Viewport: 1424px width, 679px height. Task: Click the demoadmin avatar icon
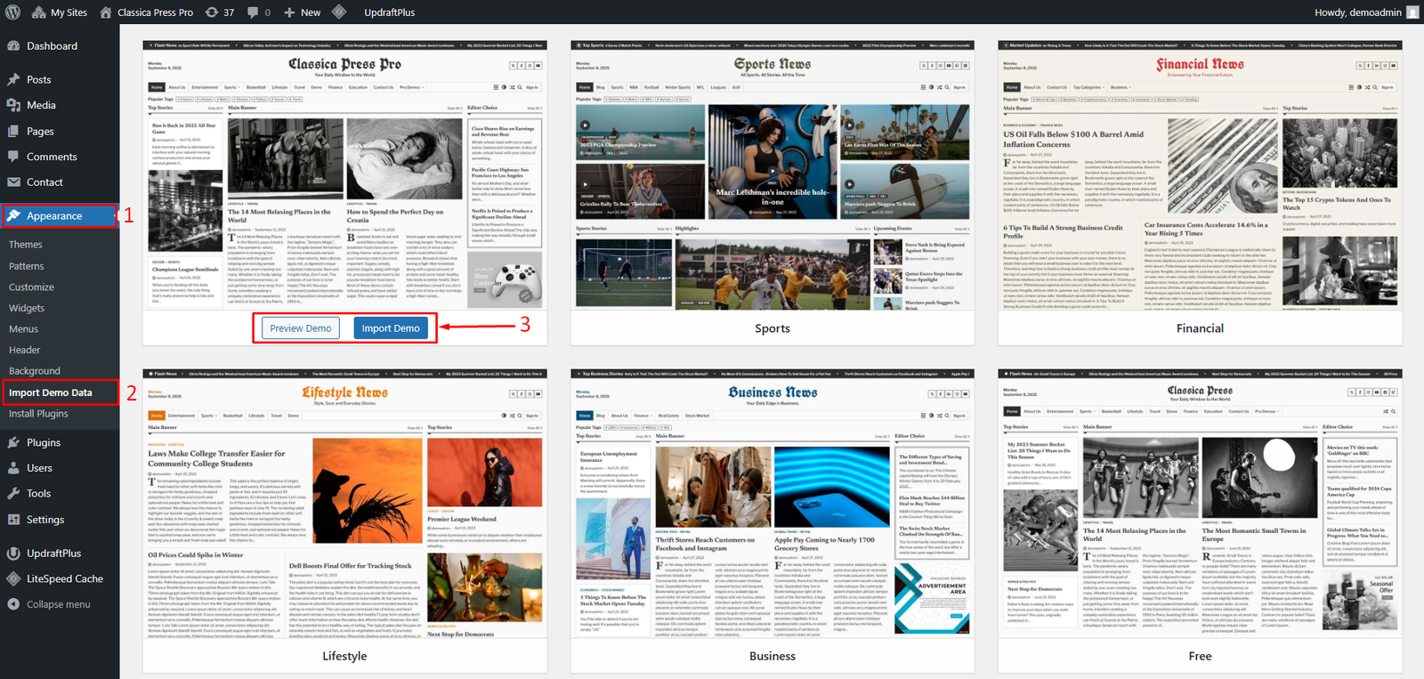1412,12
